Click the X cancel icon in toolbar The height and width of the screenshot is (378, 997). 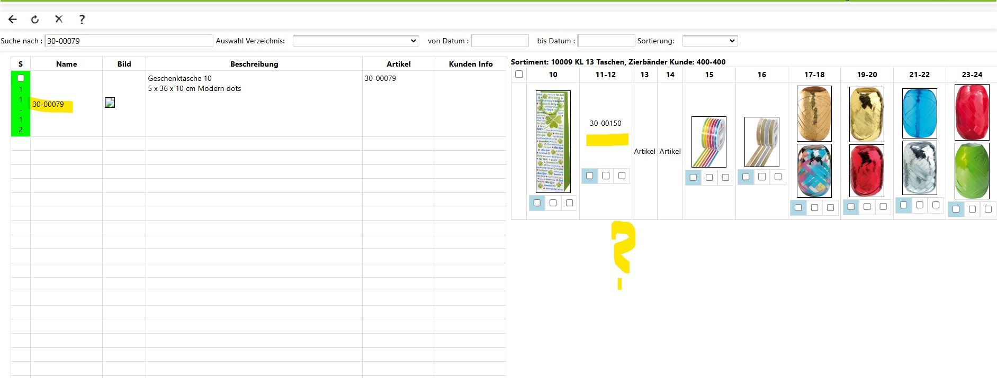(x=59, y=20)
